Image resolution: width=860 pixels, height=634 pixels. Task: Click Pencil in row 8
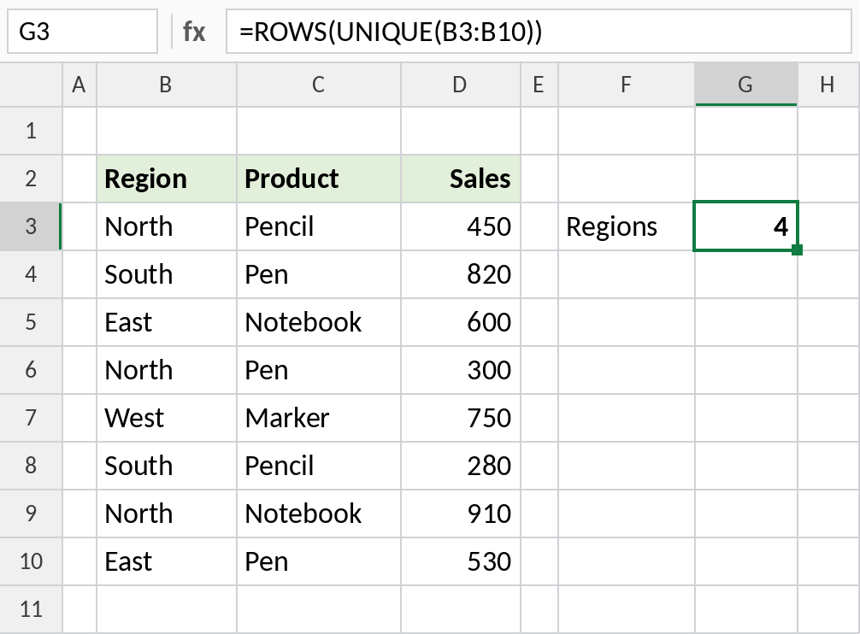(319, 466)
